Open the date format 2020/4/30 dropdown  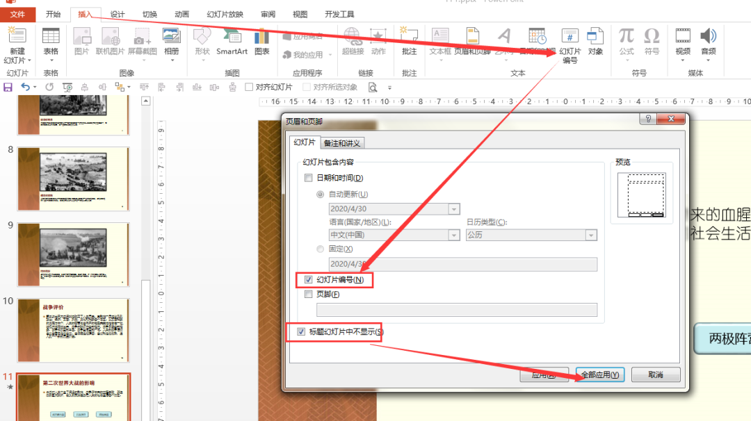click(453, 209)
